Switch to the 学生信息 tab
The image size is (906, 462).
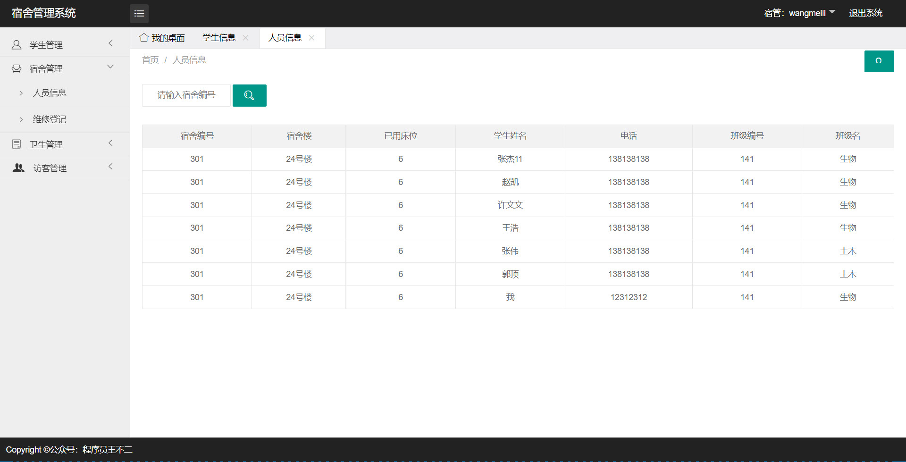[219, 37]
